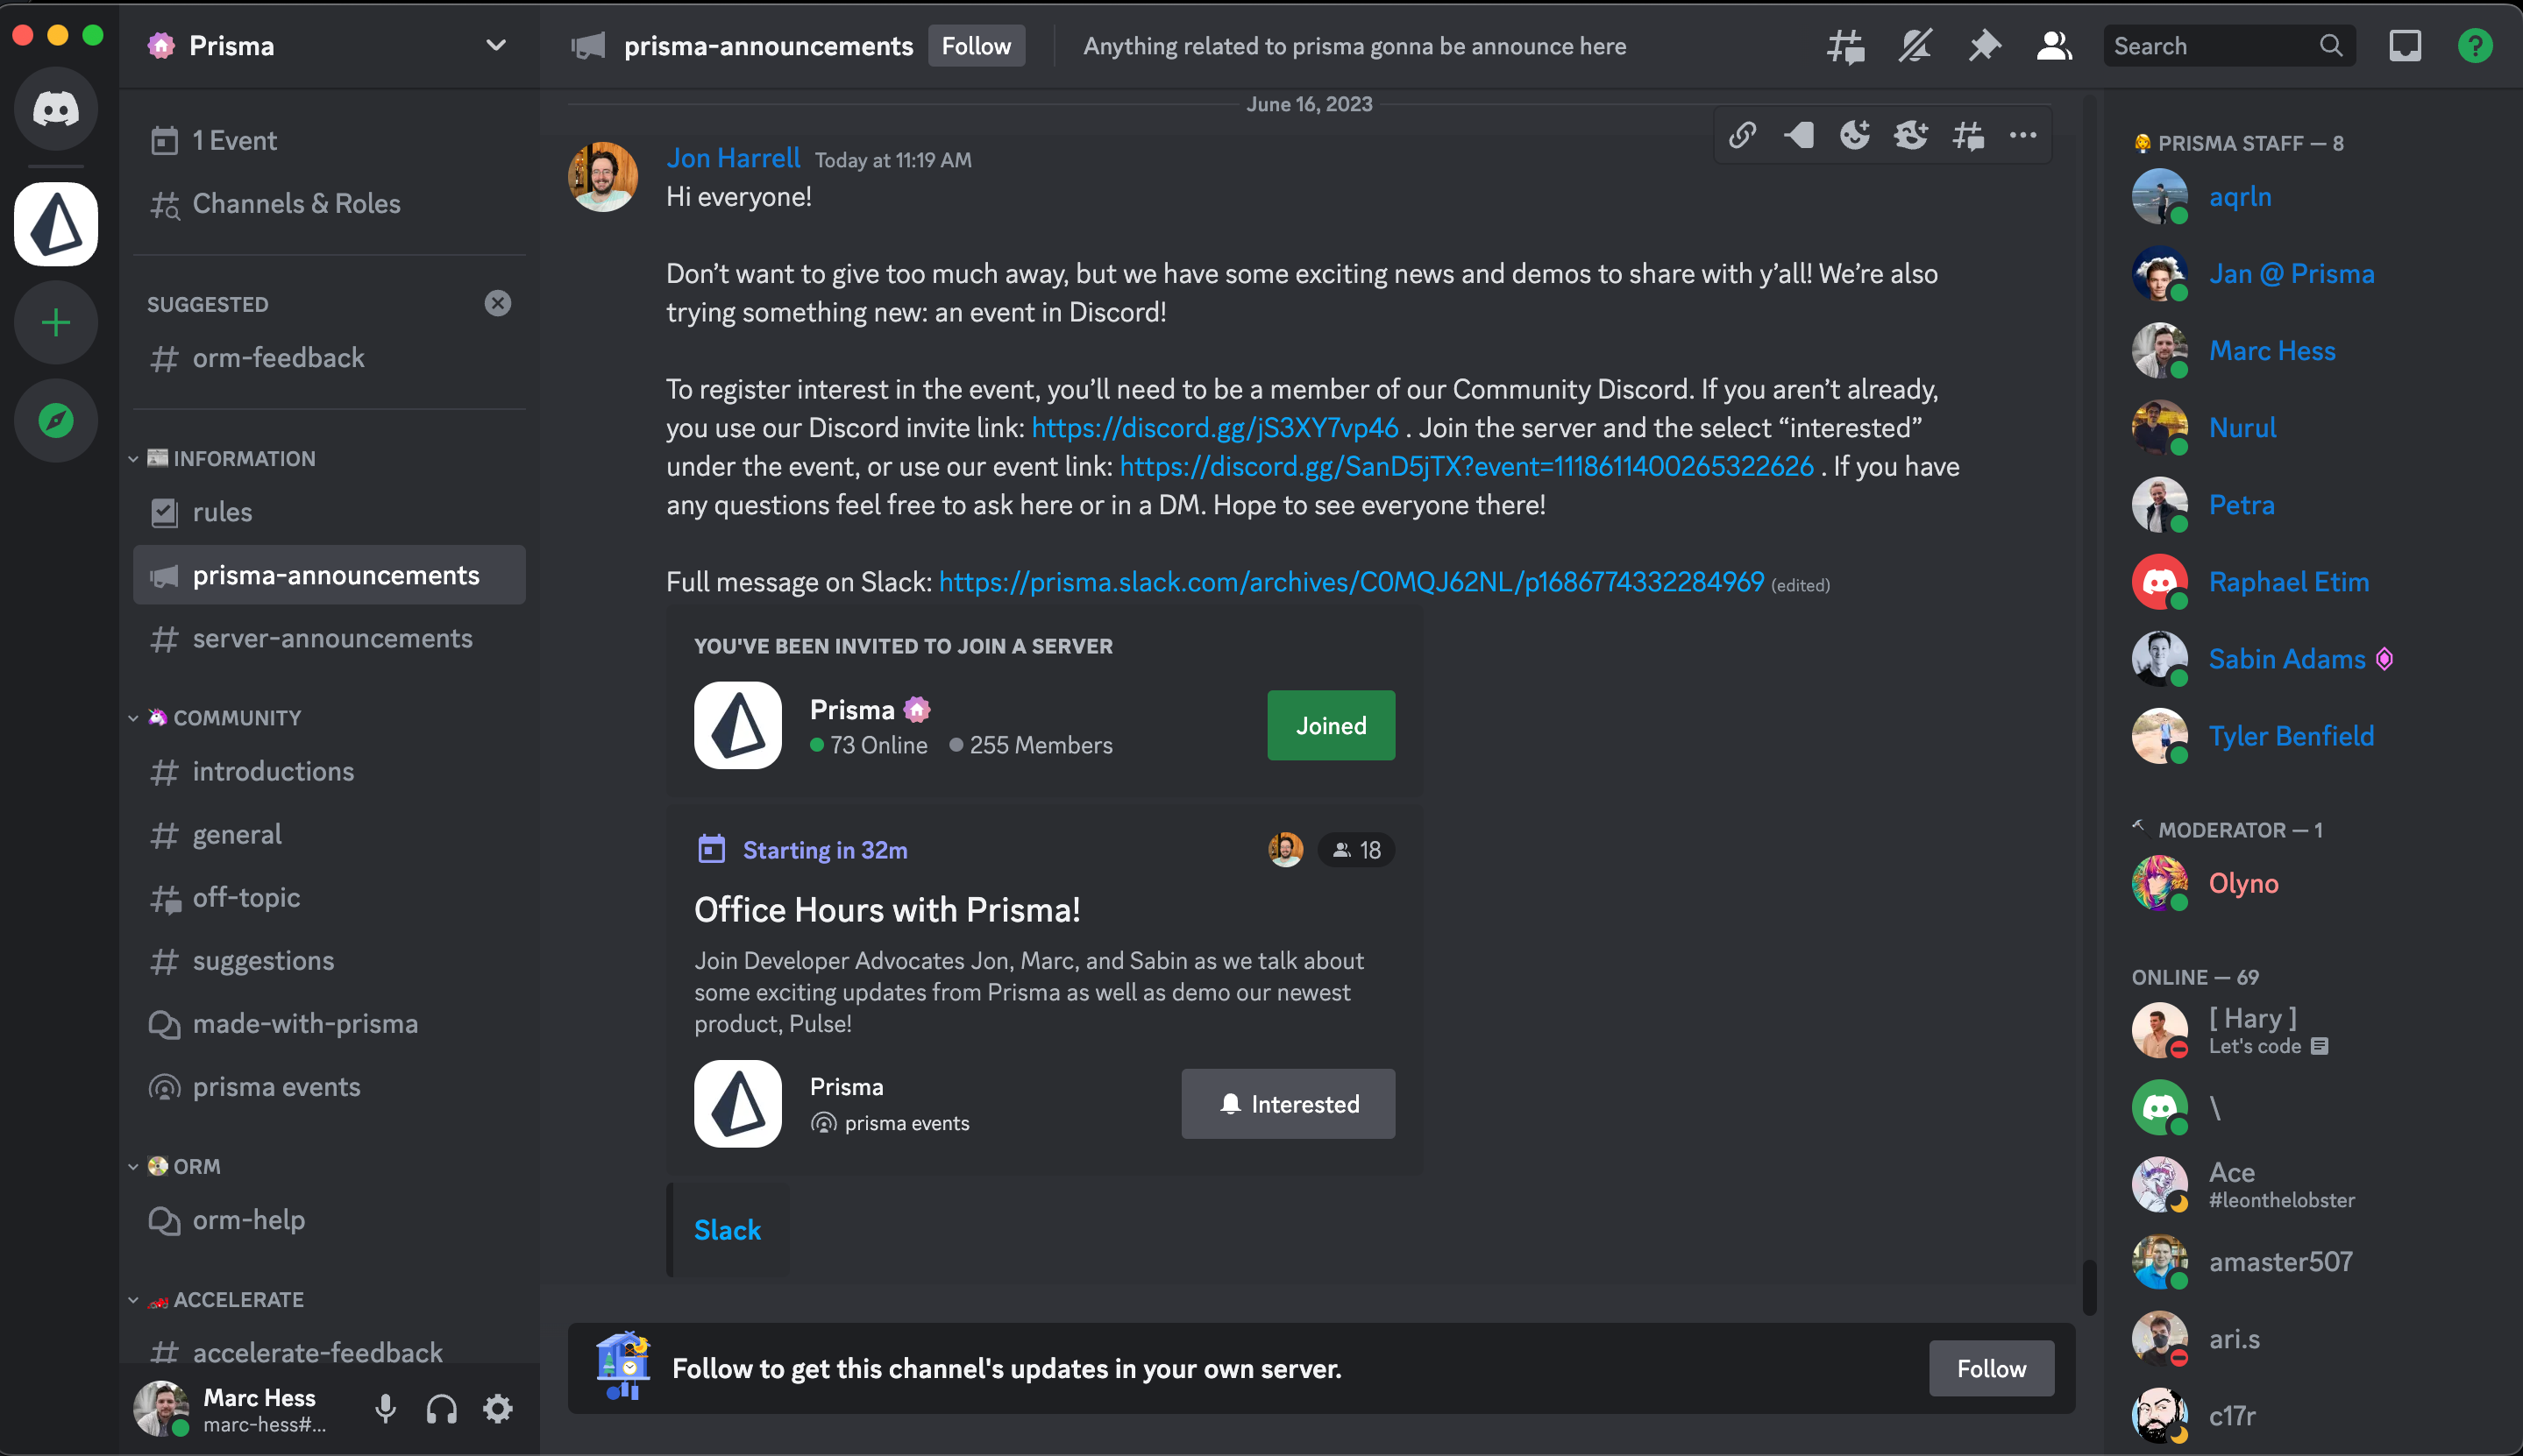Open notification settings bell icon
This screenshot has width=2523, height=1456.
(x=1915, y=46)
